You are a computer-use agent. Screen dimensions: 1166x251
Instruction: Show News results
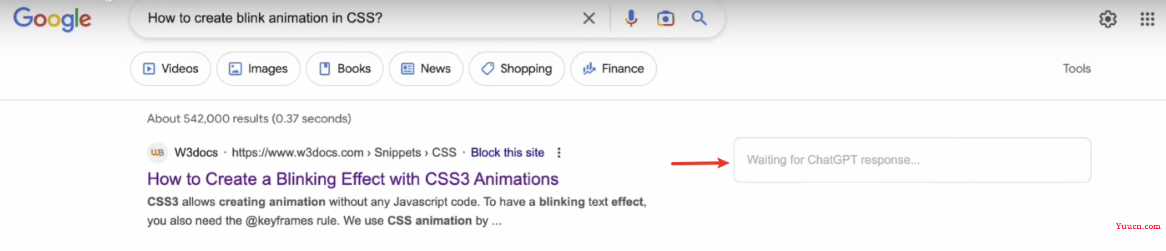coord(426,69)
